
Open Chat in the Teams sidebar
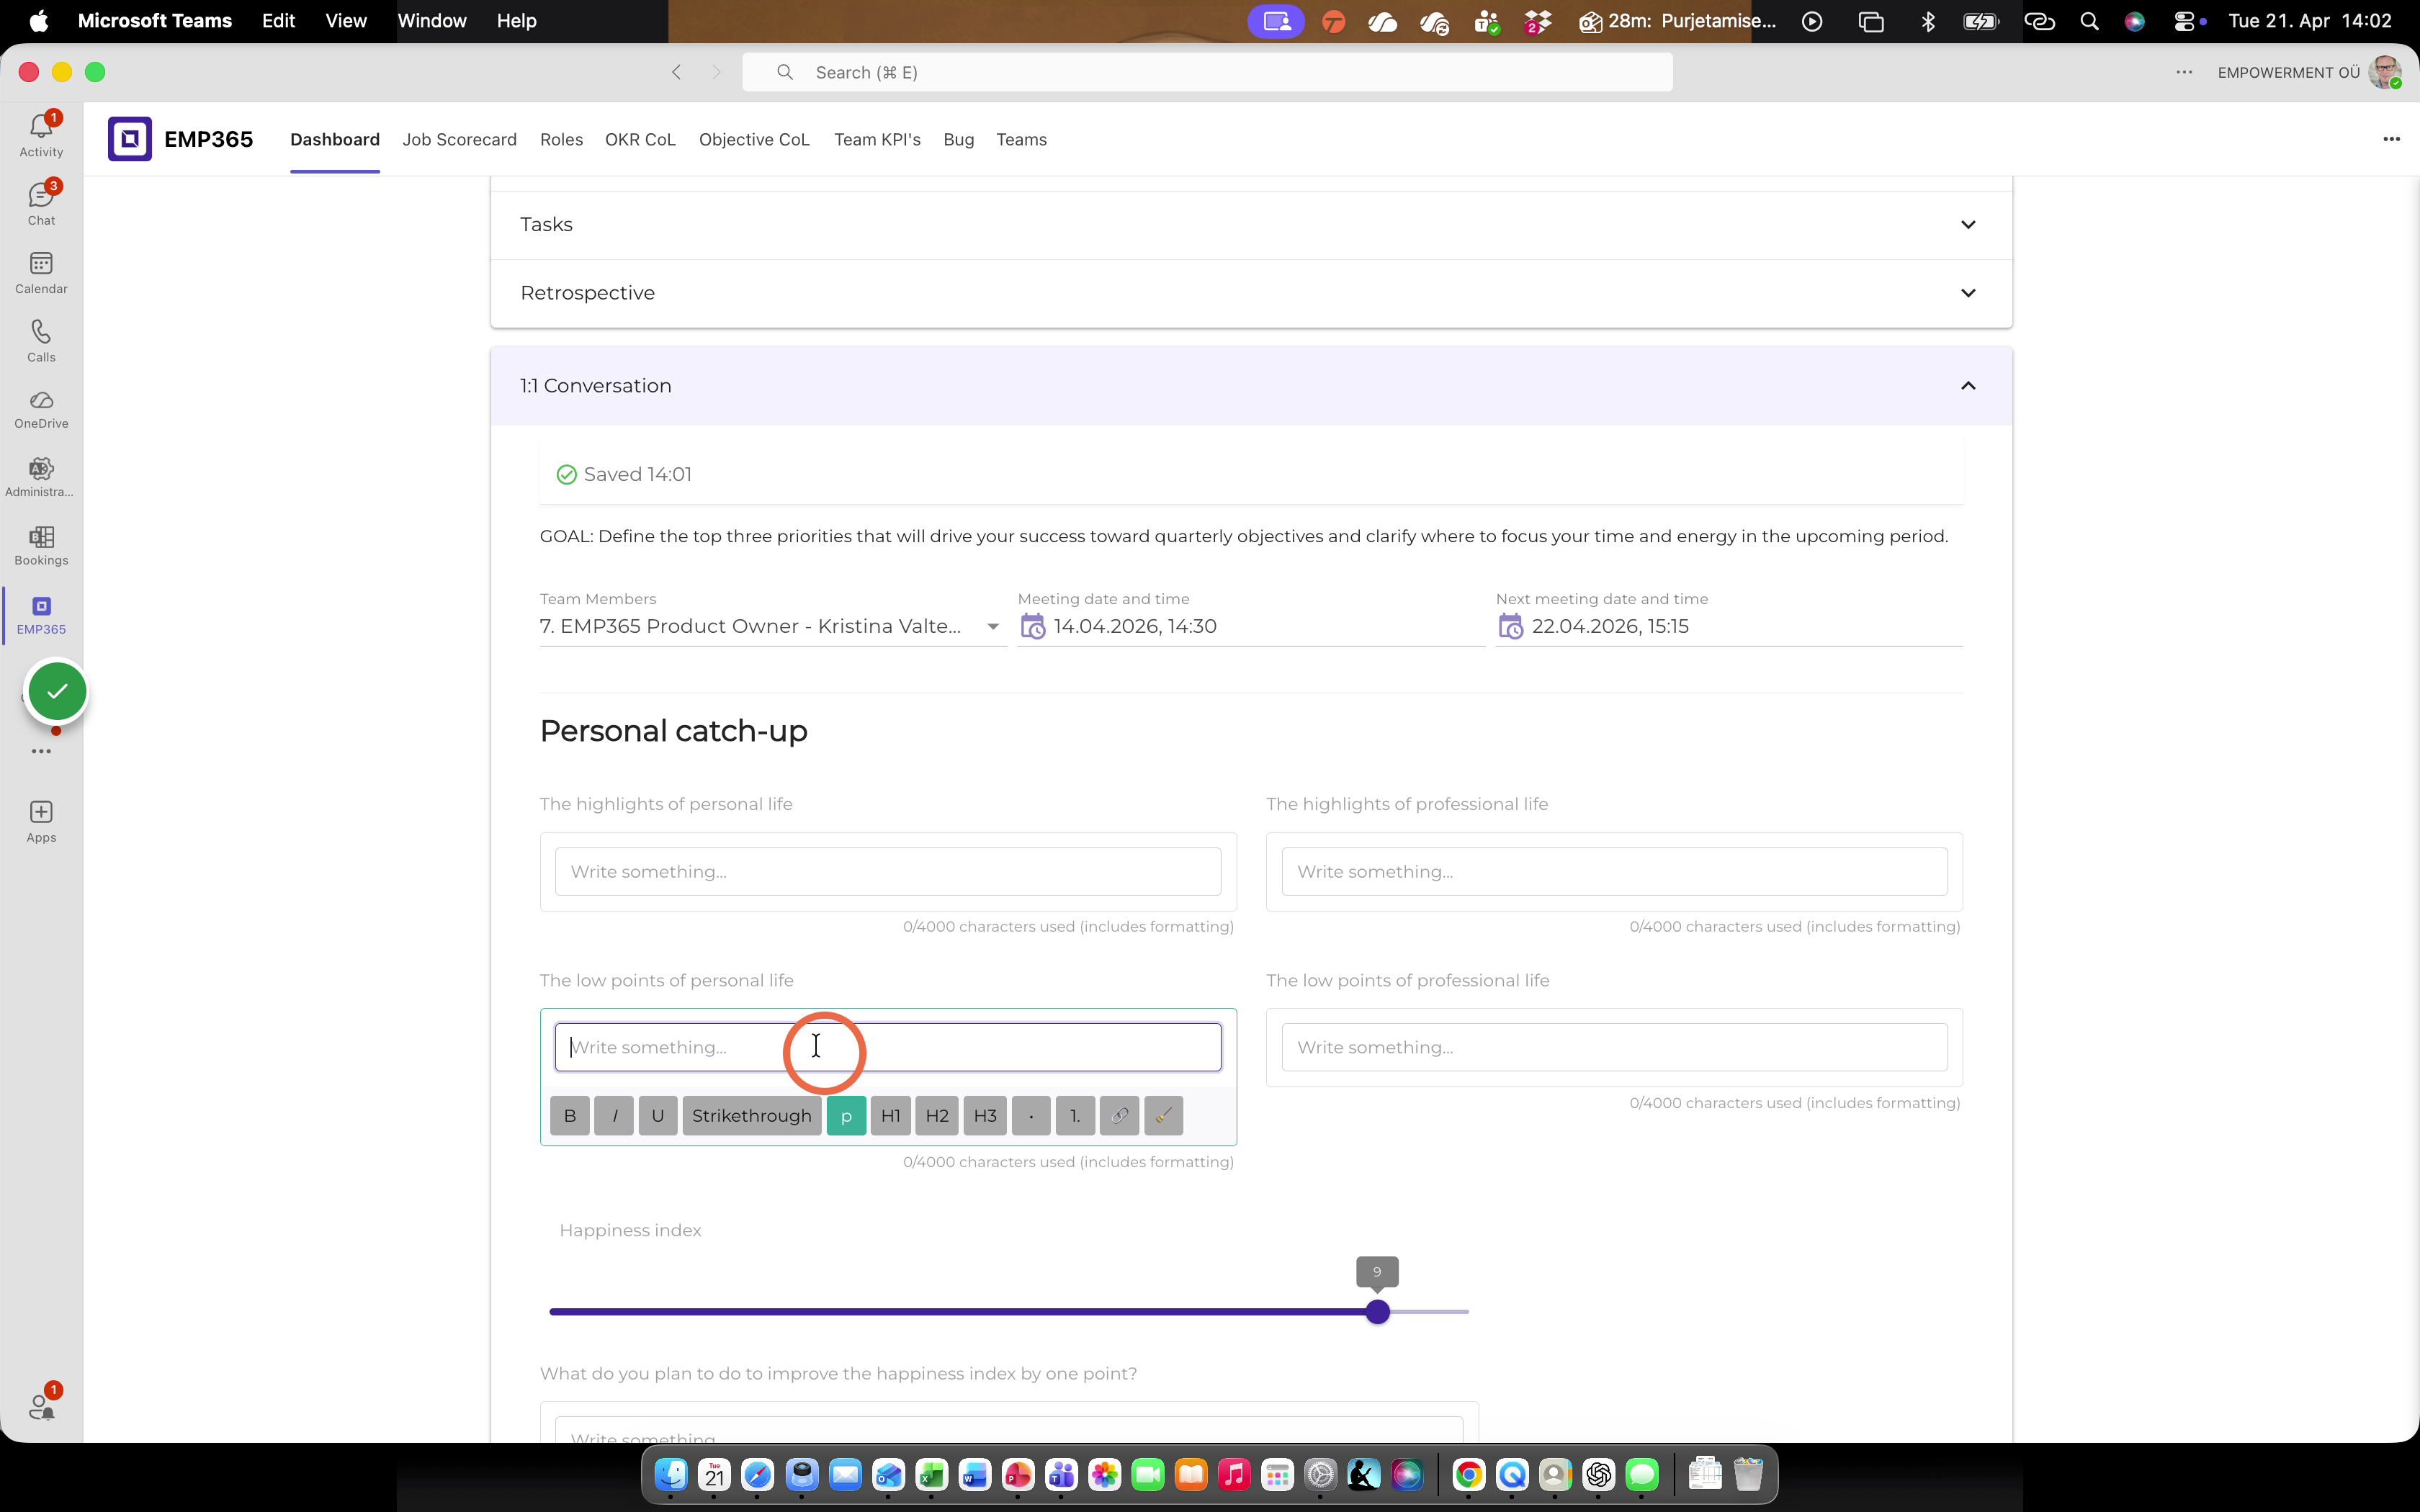[x=41, y=203]
